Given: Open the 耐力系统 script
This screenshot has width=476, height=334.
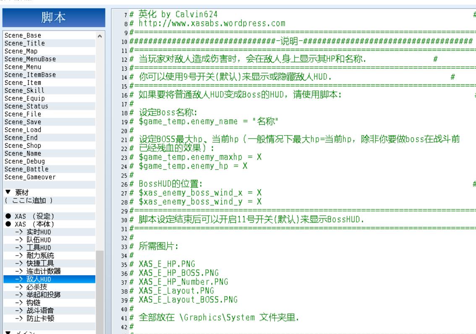Looking at the screenshot, I should tap(49, 256).
